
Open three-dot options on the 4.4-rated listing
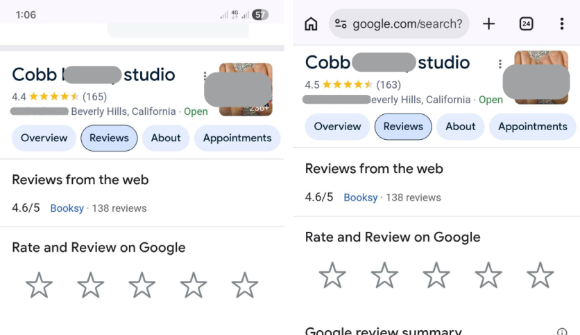(x=205, y=75)
